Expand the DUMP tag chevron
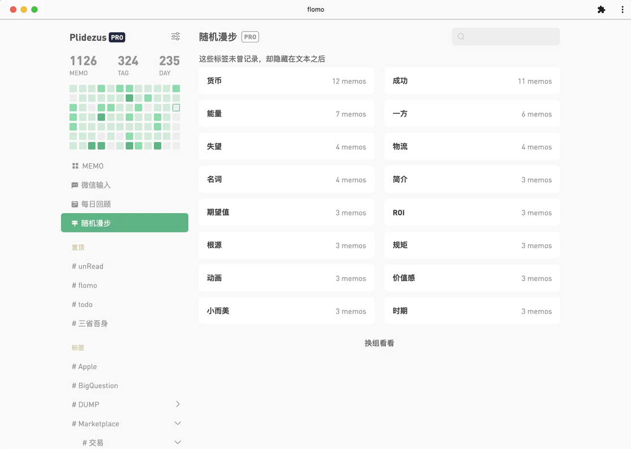This screenshot has width=631, height=449. [x=178, y=404]
